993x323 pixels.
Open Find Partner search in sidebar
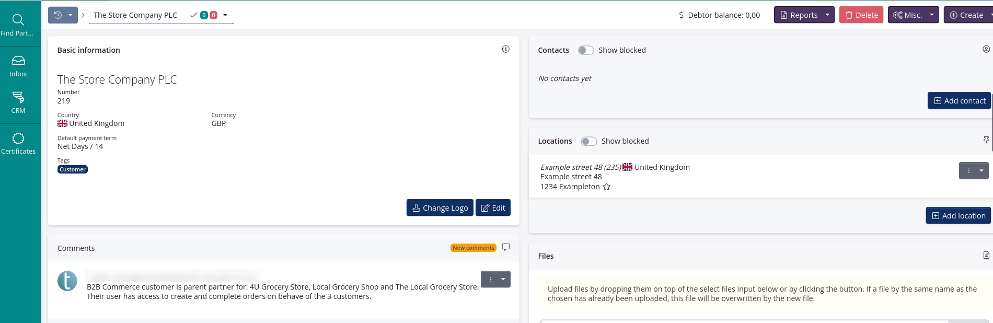coord(18,25)
